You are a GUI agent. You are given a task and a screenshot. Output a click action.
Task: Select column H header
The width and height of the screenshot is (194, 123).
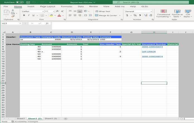pos(154,32)
